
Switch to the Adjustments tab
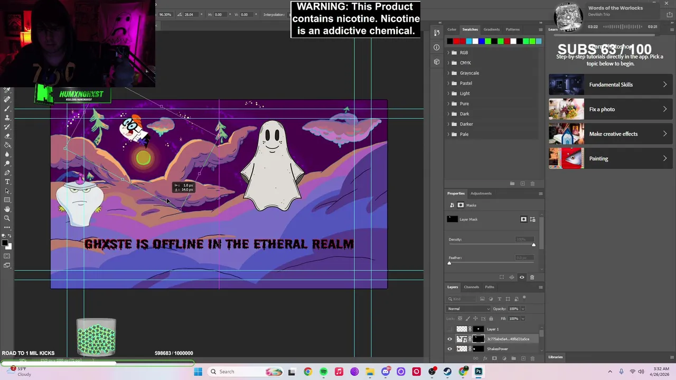[481, 193]
